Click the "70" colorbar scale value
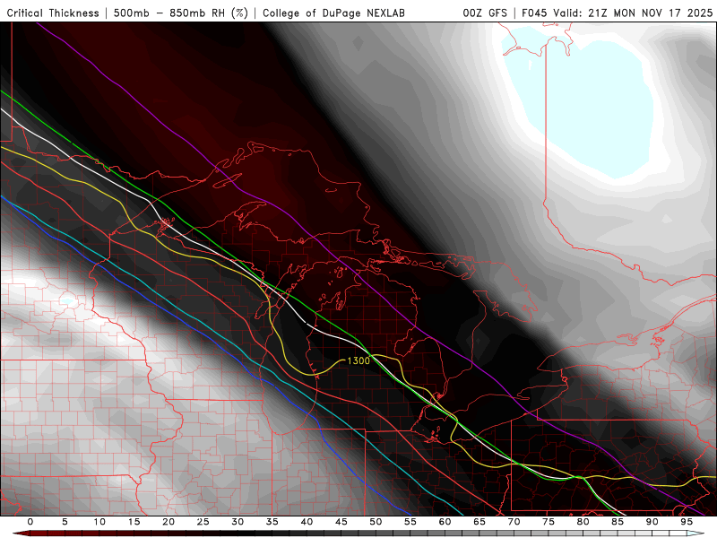The image size is (717, 538). coord(514,522)
